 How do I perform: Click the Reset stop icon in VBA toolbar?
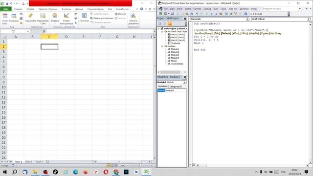pos(216,14)
